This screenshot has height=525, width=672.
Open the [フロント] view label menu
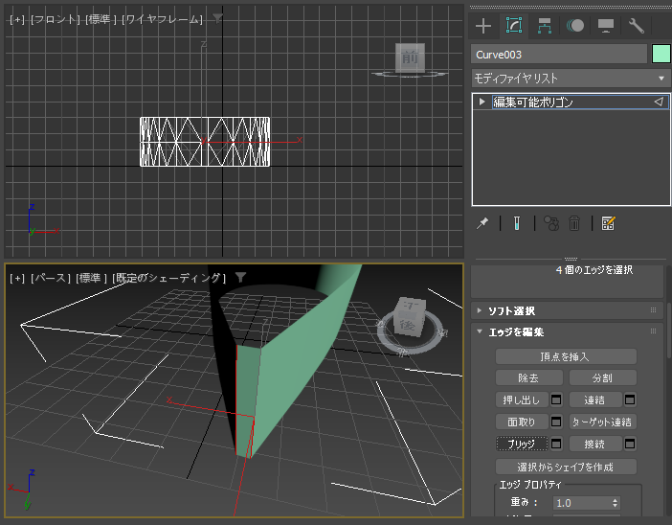click(x=56, y=19)
